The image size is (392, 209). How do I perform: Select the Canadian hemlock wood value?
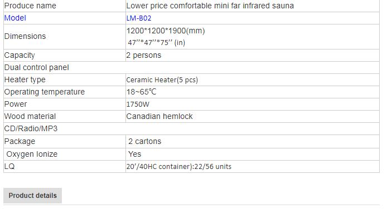pos(159,116)
